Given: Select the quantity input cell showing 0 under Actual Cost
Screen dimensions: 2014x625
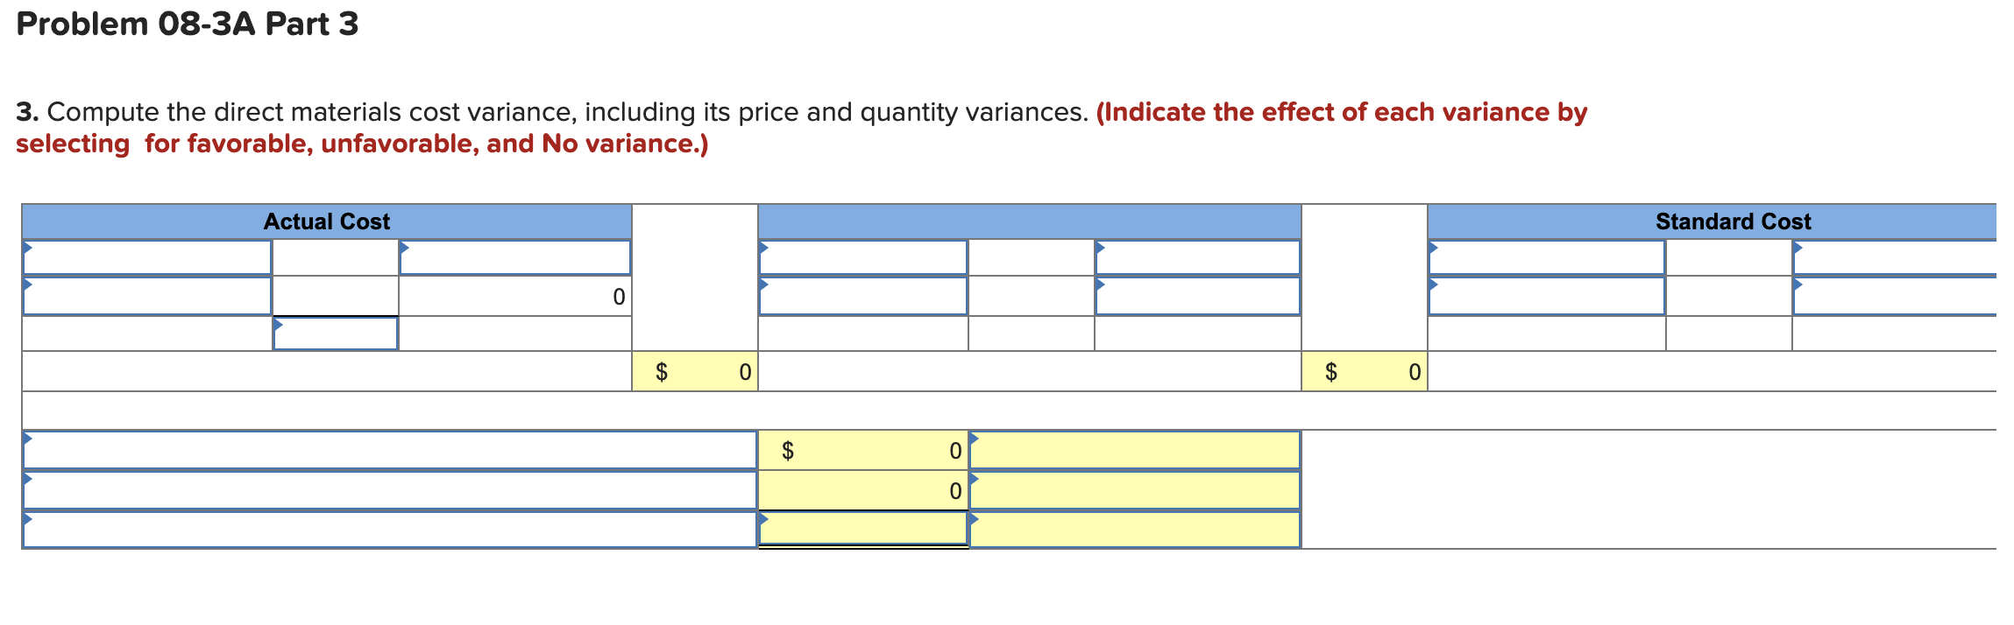Looking at the screenshot, I should [x=517, y=298].
